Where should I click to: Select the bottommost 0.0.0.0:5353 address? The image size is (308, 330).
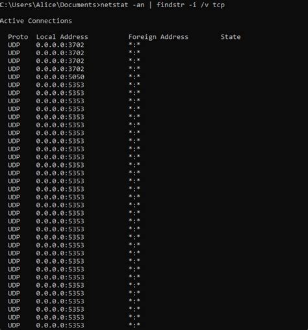click(x=60, y=325)
